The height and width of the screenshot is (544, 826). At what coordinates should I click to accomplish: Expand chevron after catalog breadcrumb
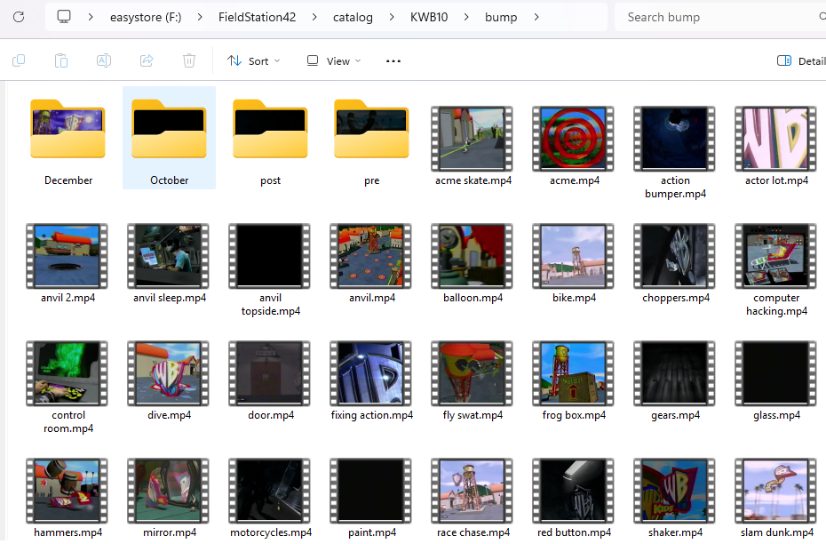[392, 17]
